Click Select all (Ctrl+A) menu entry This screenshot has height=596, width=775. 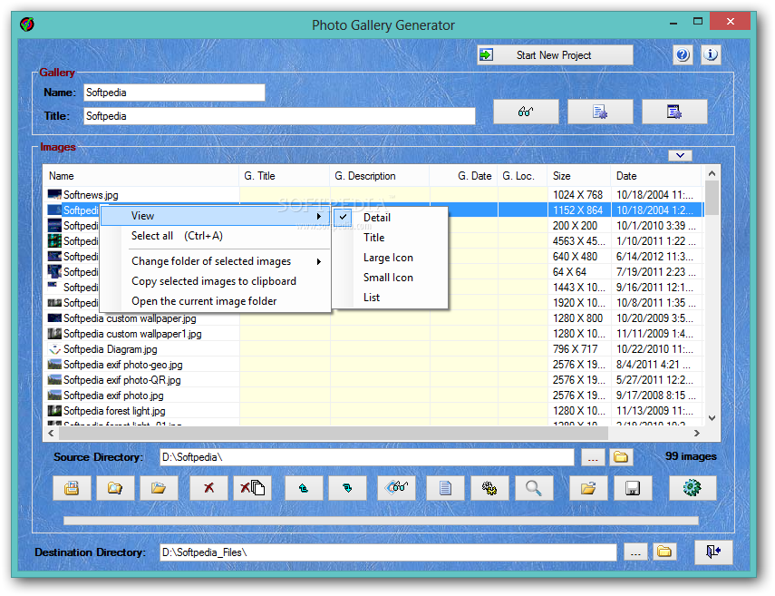(x=215, y=236)
